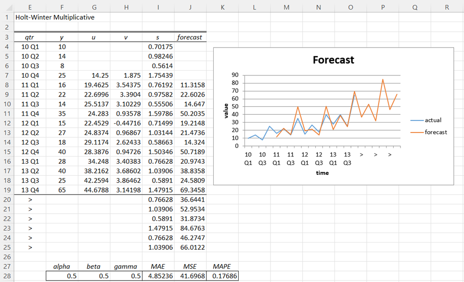The image size is (464, 282).
Task: Select y value 65
Action: coord(62,190)
